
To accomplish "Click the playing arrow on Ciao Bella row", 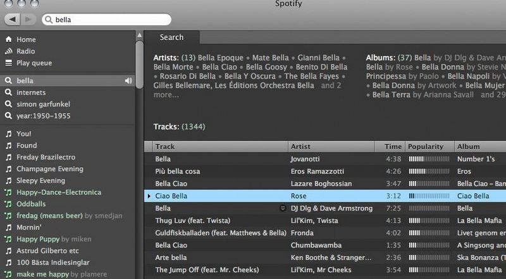I will click(149, 196).
